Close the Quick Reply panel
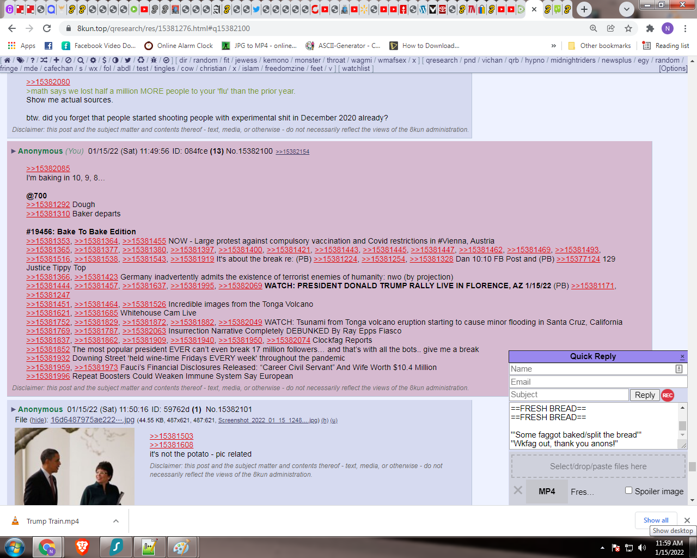 [682, 356]
